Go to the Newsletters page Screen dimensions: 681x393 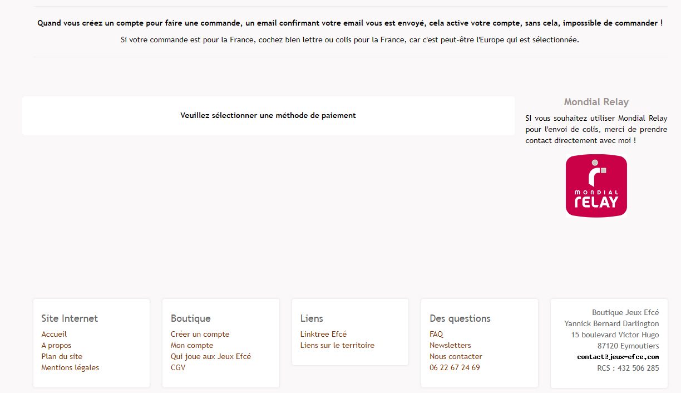450,346
